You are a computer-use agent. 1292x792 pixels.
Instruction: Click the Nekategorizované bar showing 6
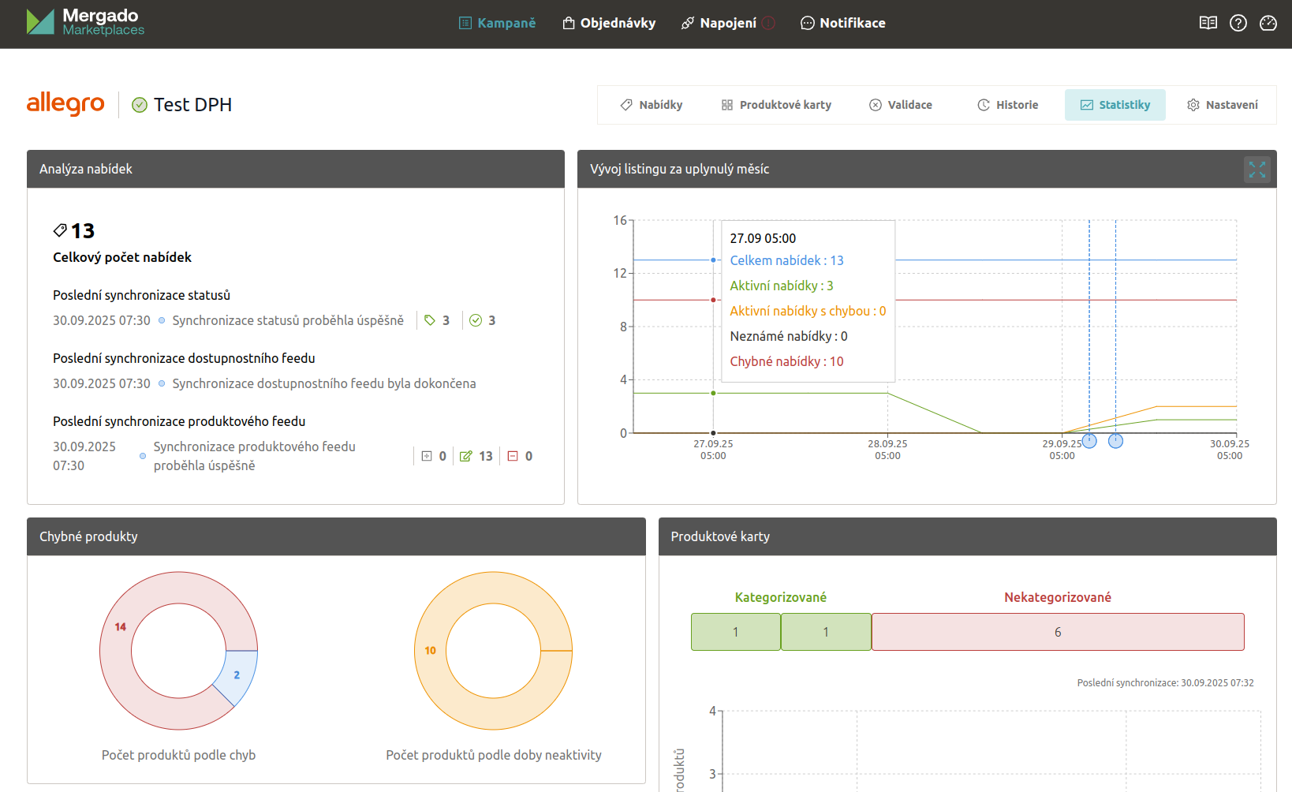1057,632
